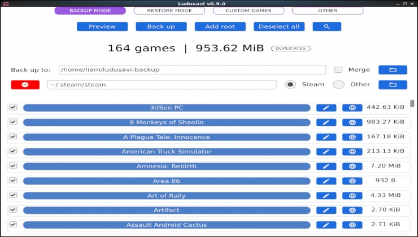Uncheck the Art of Rally checkbox

point(13,195)
